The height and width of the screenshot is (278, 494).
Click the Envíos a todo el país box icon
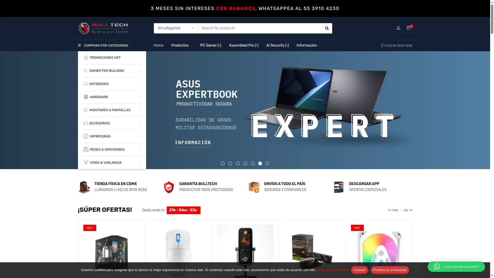coord(254,187)
